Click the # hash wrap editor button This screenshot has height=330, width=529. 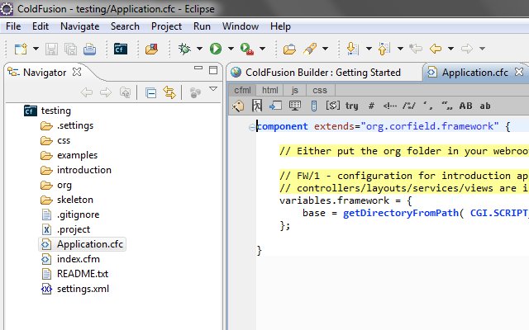coord(371,106)
